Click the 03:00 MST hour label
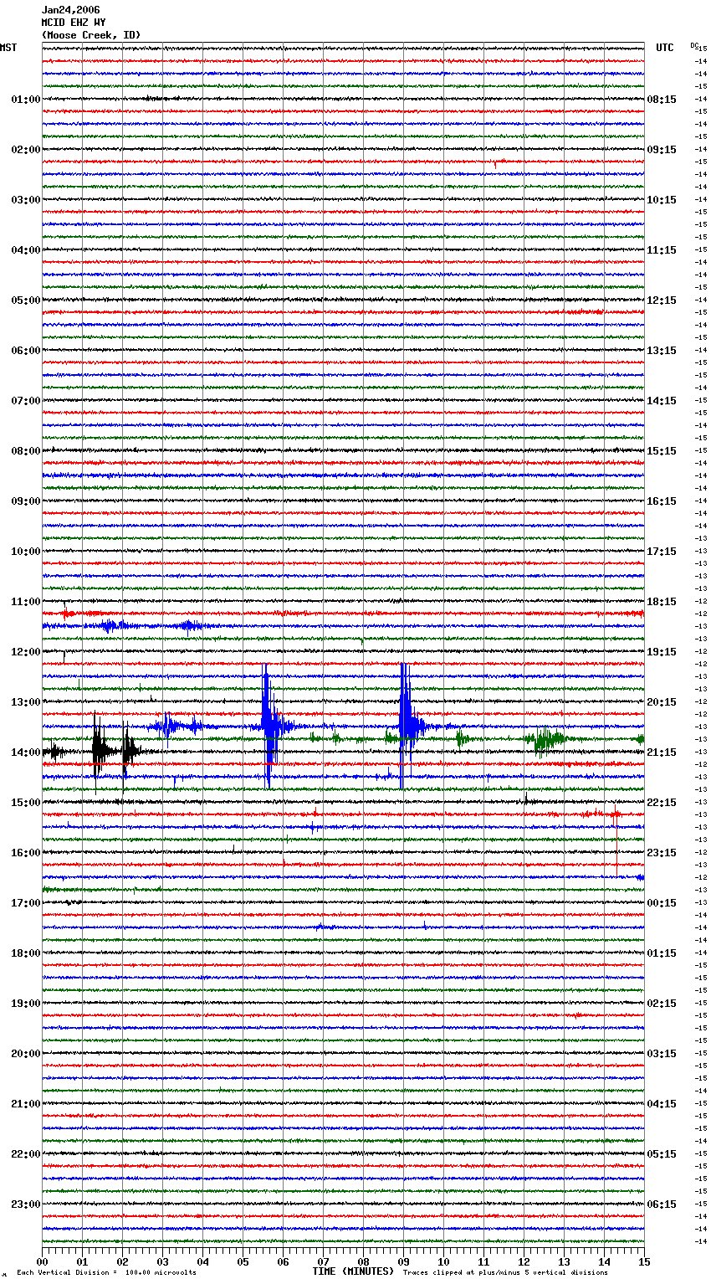The height and width of the screenshot is (1284, 711). click(x=26, y=200)
